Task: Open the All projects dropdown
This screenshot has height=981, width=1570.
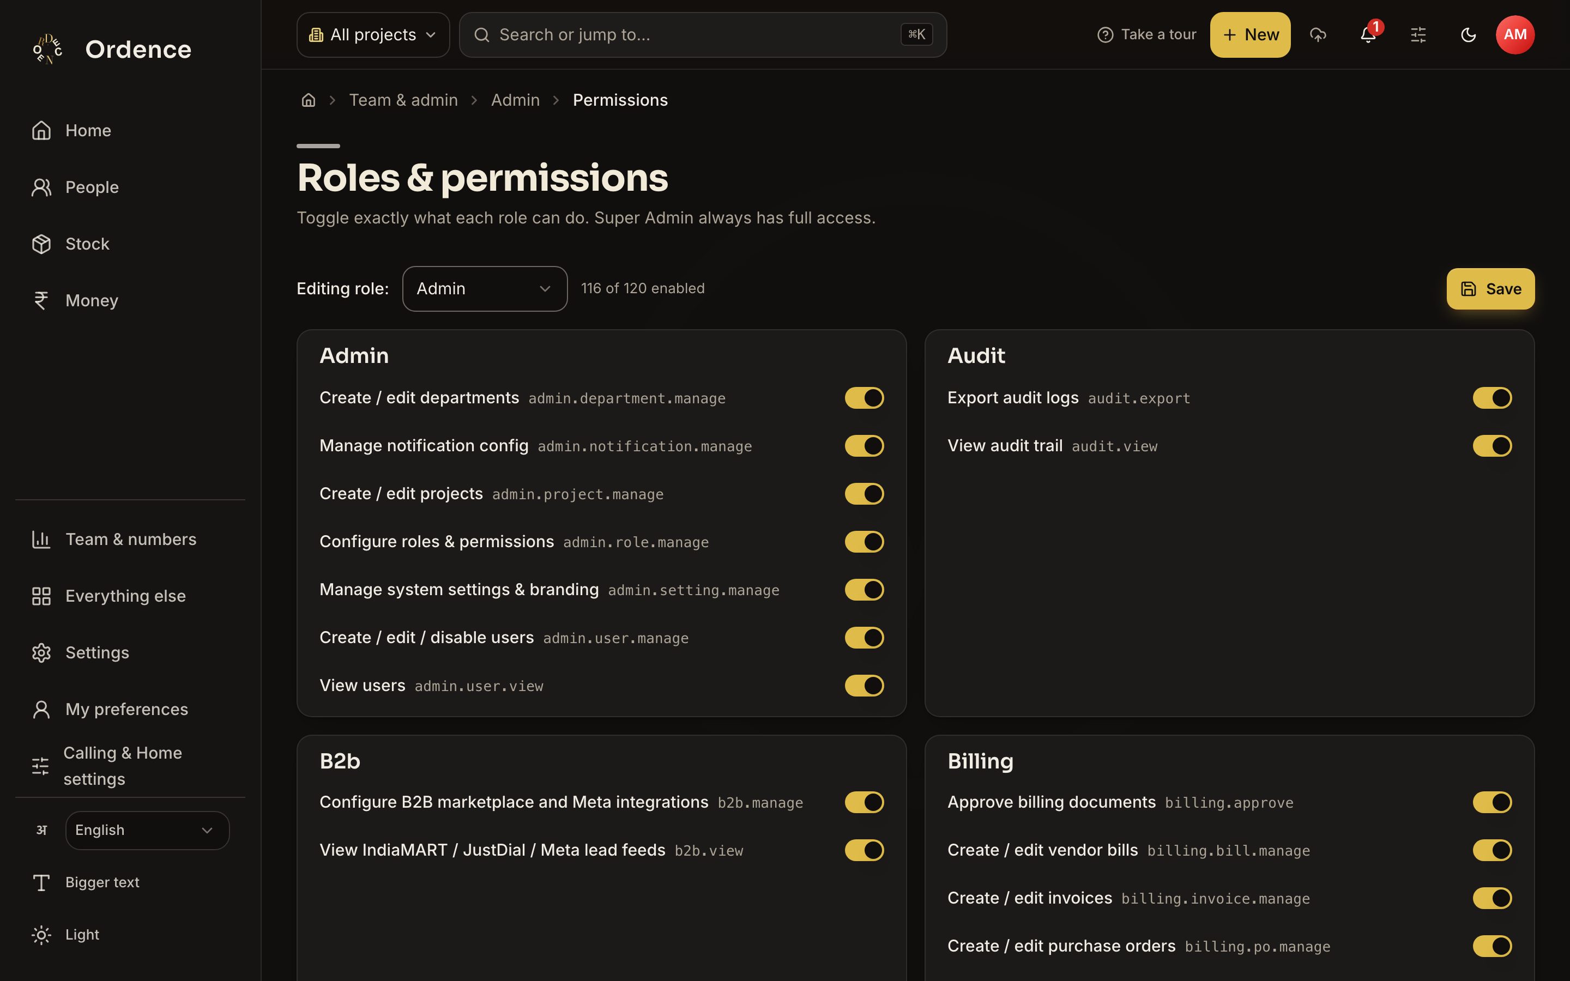Action: click(373, 34)
